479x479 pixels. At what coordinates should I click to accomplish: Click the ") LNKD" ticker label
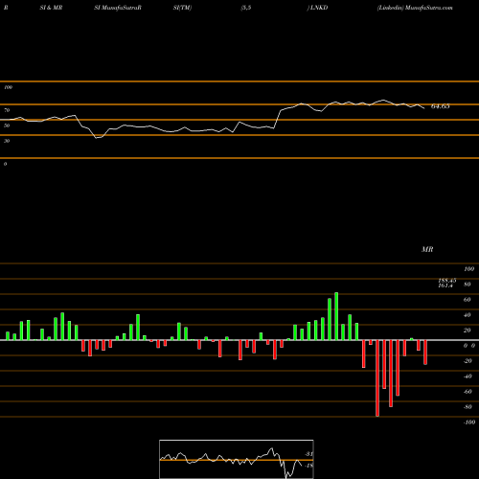coord(317,8)
